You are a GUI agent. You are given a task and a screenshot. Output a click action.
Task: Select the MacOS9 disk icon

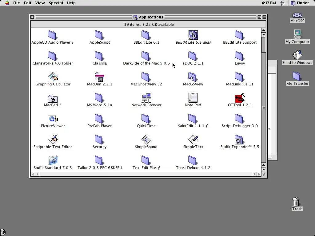pos(297,15)
